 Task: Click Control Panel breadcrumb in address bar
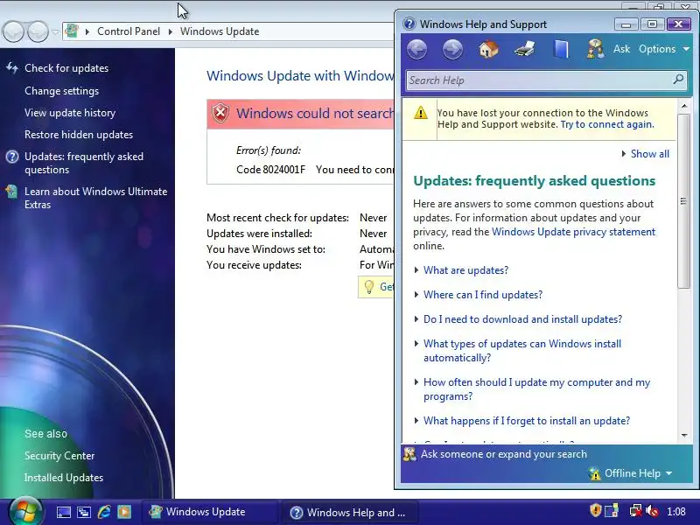tap(129, 31)
